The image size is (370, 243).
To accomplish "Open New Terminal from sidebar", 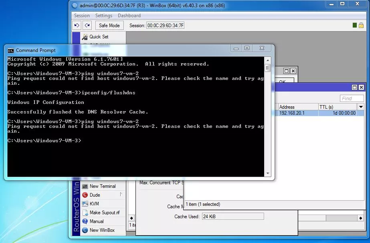I will 102,186.
